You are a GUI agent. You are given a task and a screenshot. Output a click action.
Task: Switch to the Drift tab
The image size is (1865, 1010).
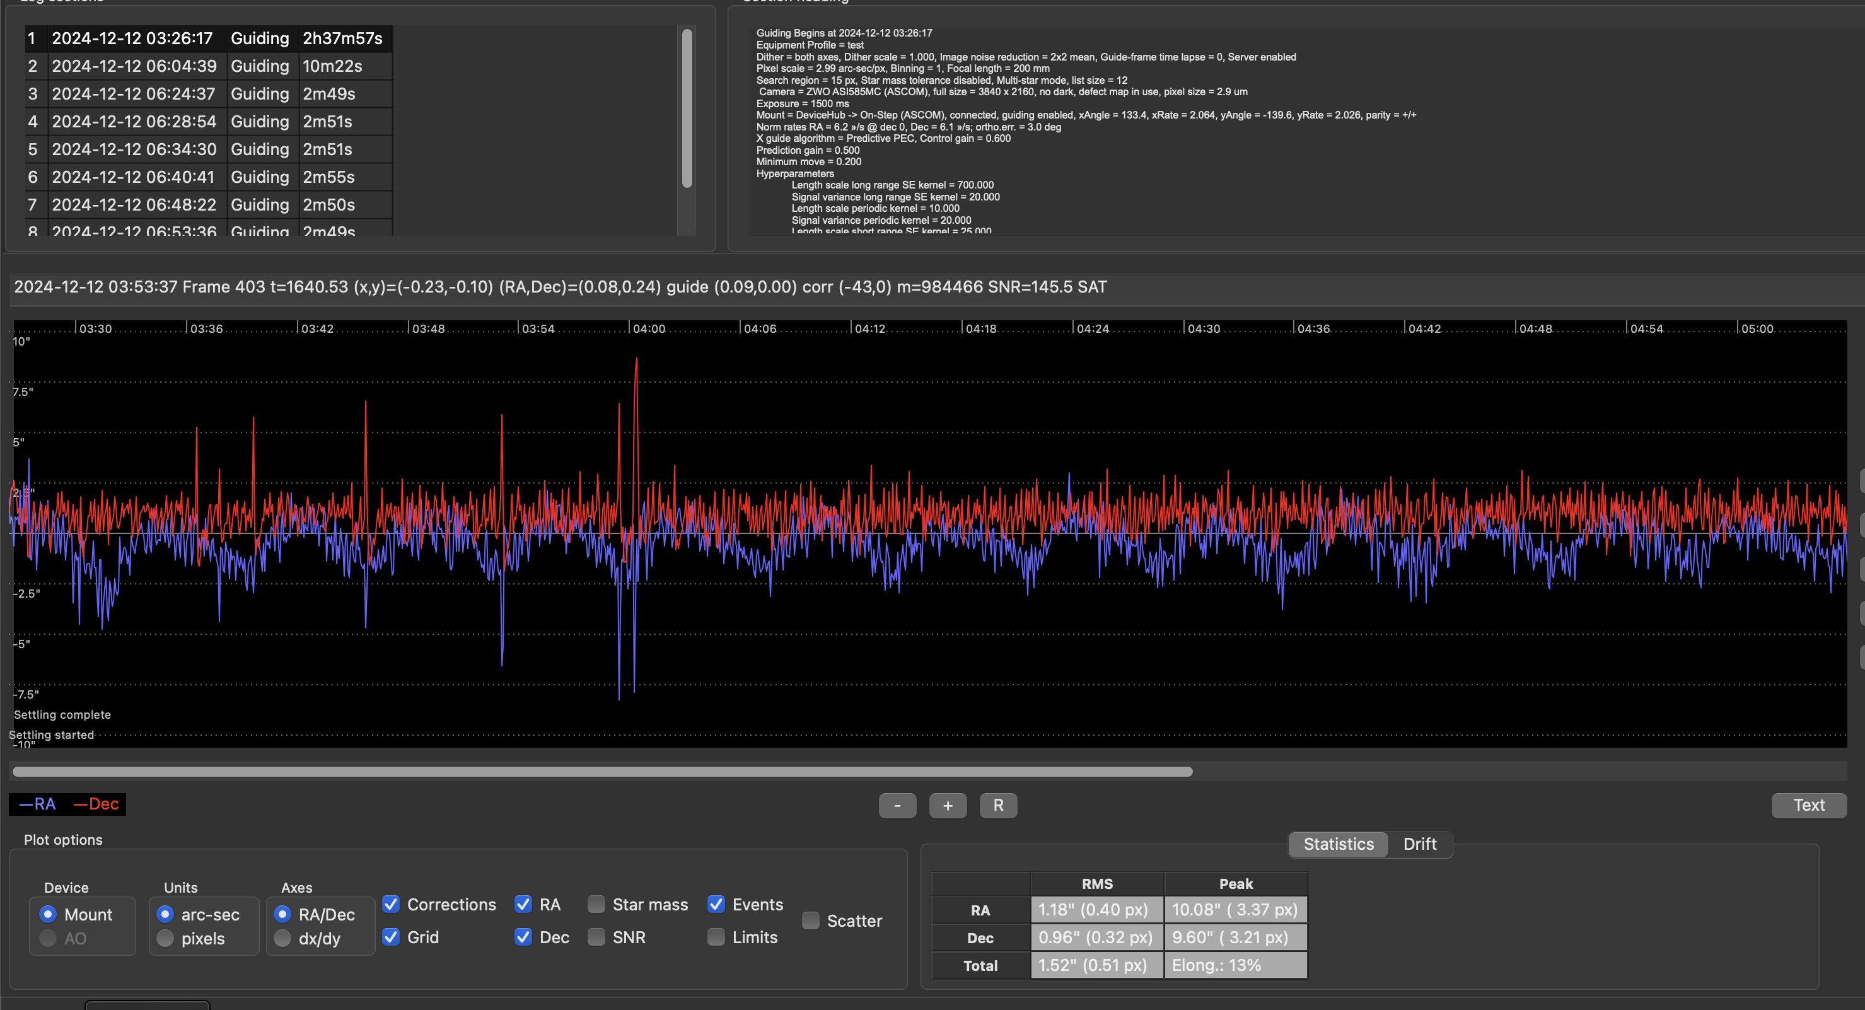(x=1419, y=844)
